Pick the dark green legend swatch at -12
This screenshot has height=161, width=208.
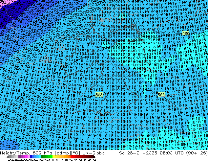click(x=42, y=157)
